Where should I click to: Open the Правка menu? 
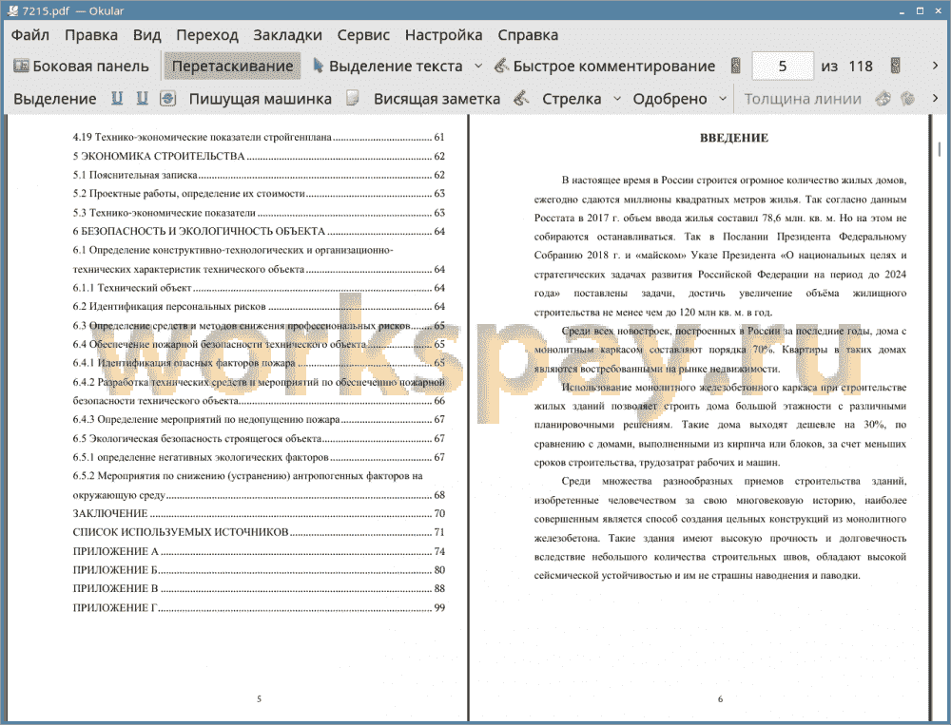(x=91, y=35)
